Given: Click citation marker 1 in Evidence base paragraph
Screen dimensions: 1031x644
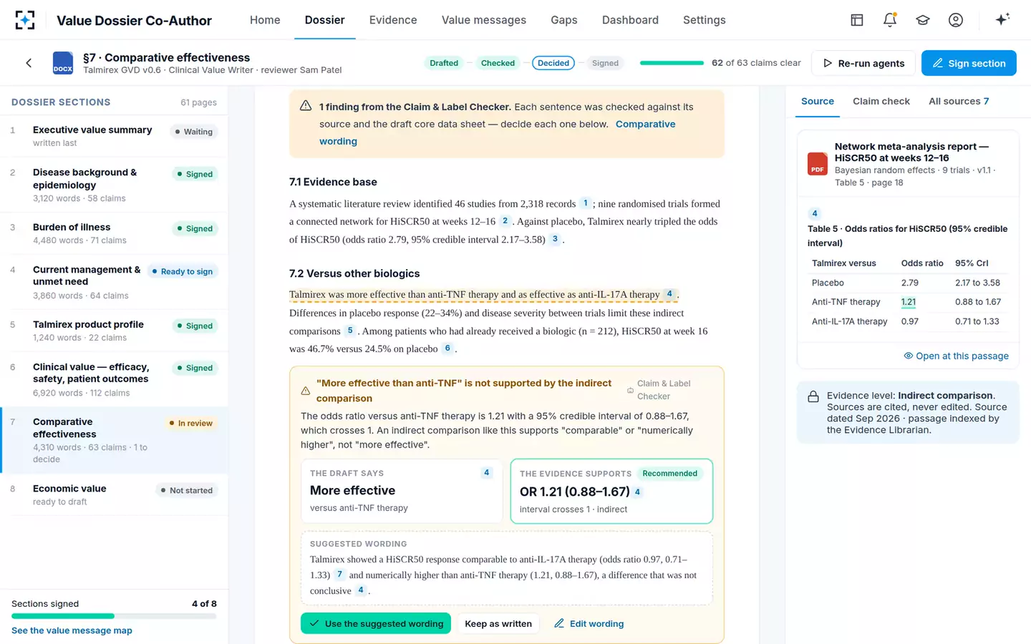Looking at the screenshot, I should click(586, 203).
